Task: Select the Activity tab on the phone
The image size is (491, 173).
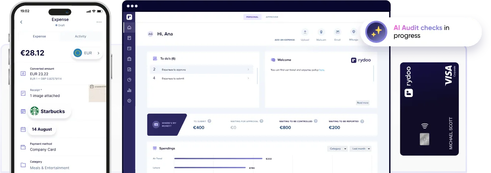Action: [80, 36]
